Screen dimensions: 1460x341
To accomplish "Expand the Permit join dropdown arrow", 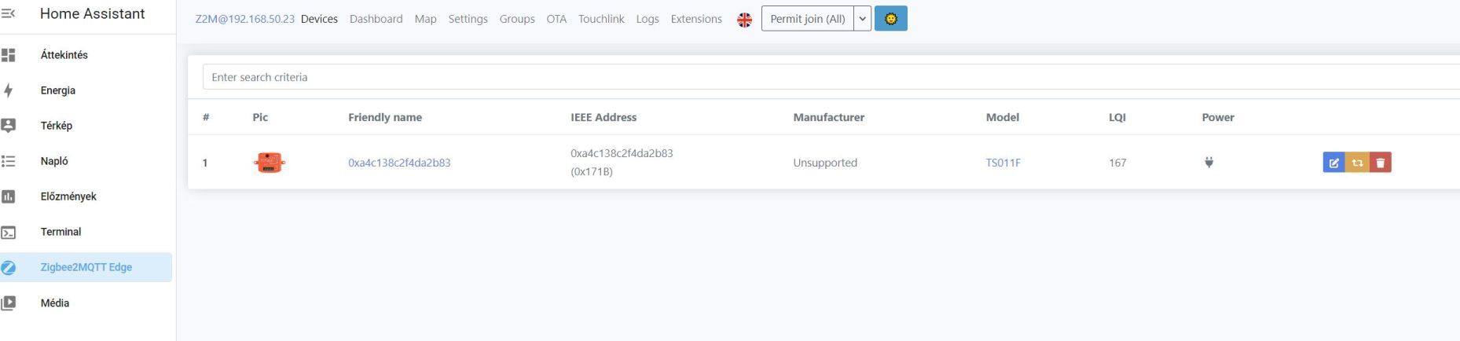I will pos(862,19).
